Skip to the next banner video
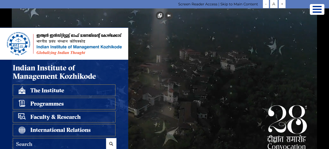The image size is (329, 149). coord(169,15)
